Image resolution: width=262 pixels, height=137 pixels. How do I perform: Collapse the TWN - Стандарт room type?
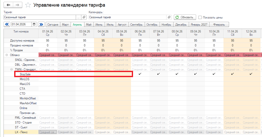(x=12, y=70)
